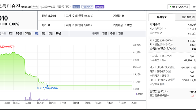Click the 외국인보유주식수(B) label
Image resolution: width=196 pixels, height=110 pixels.
[x=161, y=44]
